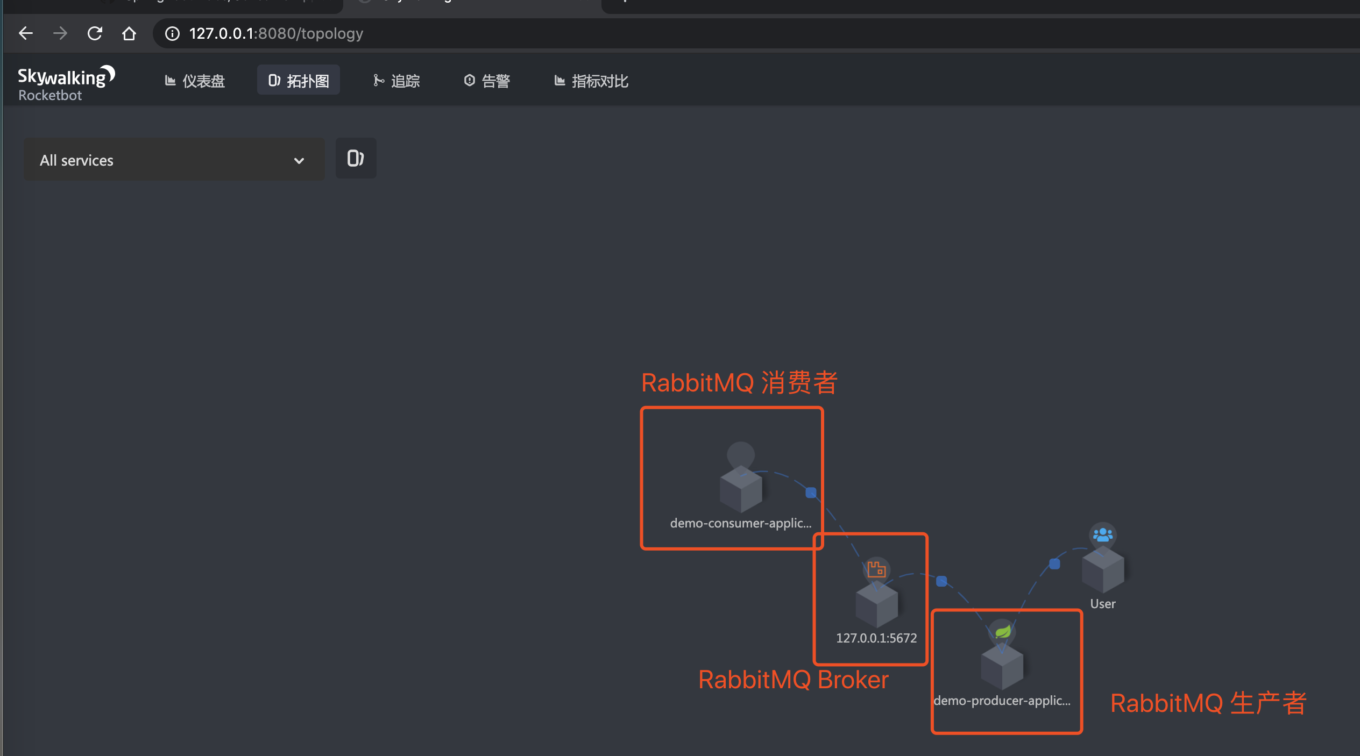1360x756 pixels.
Task: Click the address bar URL 127.0.0.1:8080/topology
Action: (x=276, y=33)
